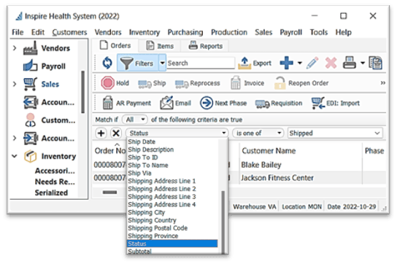Screen dimensions: 397x264
Task: Open the Edit menu
Action: coord(38,32)
